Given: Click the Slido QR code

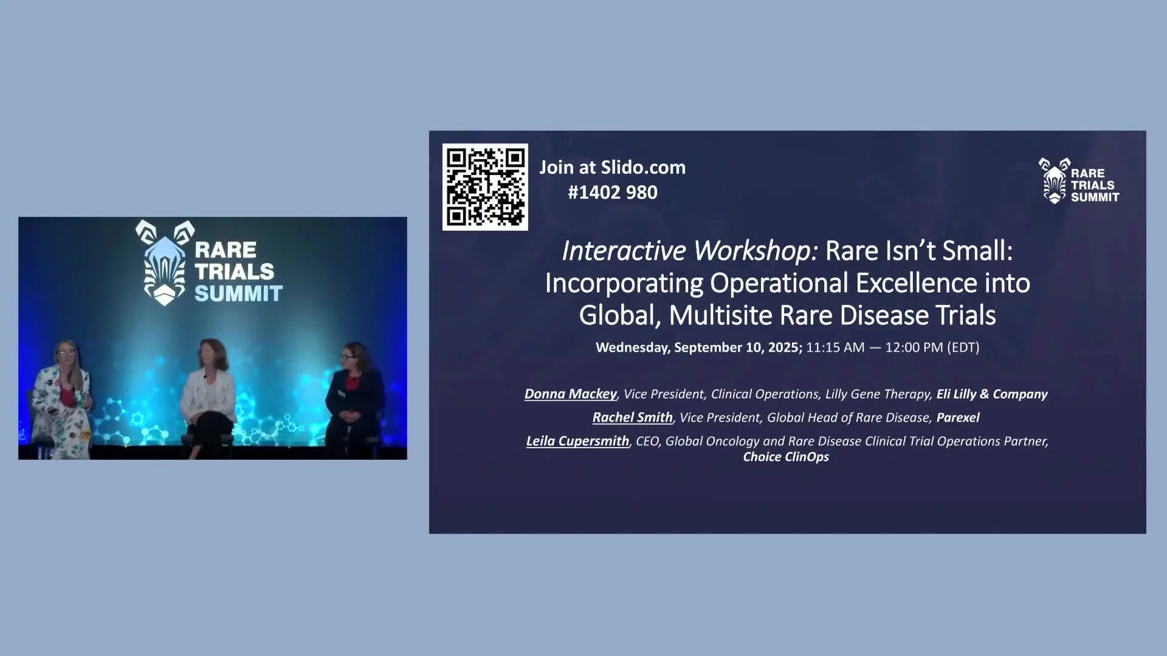Looking at the screenshot, I should (485, 187).
